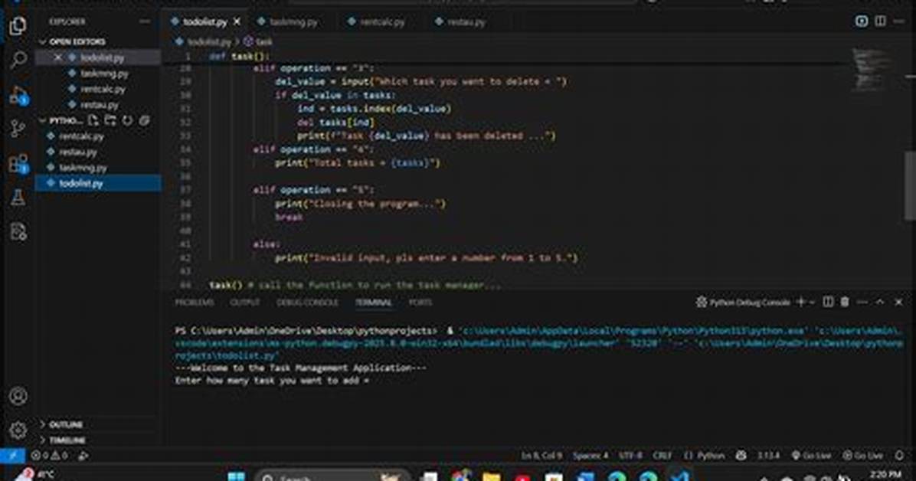Select the Python interpreter version 3.13.4

tap(768, 455)
